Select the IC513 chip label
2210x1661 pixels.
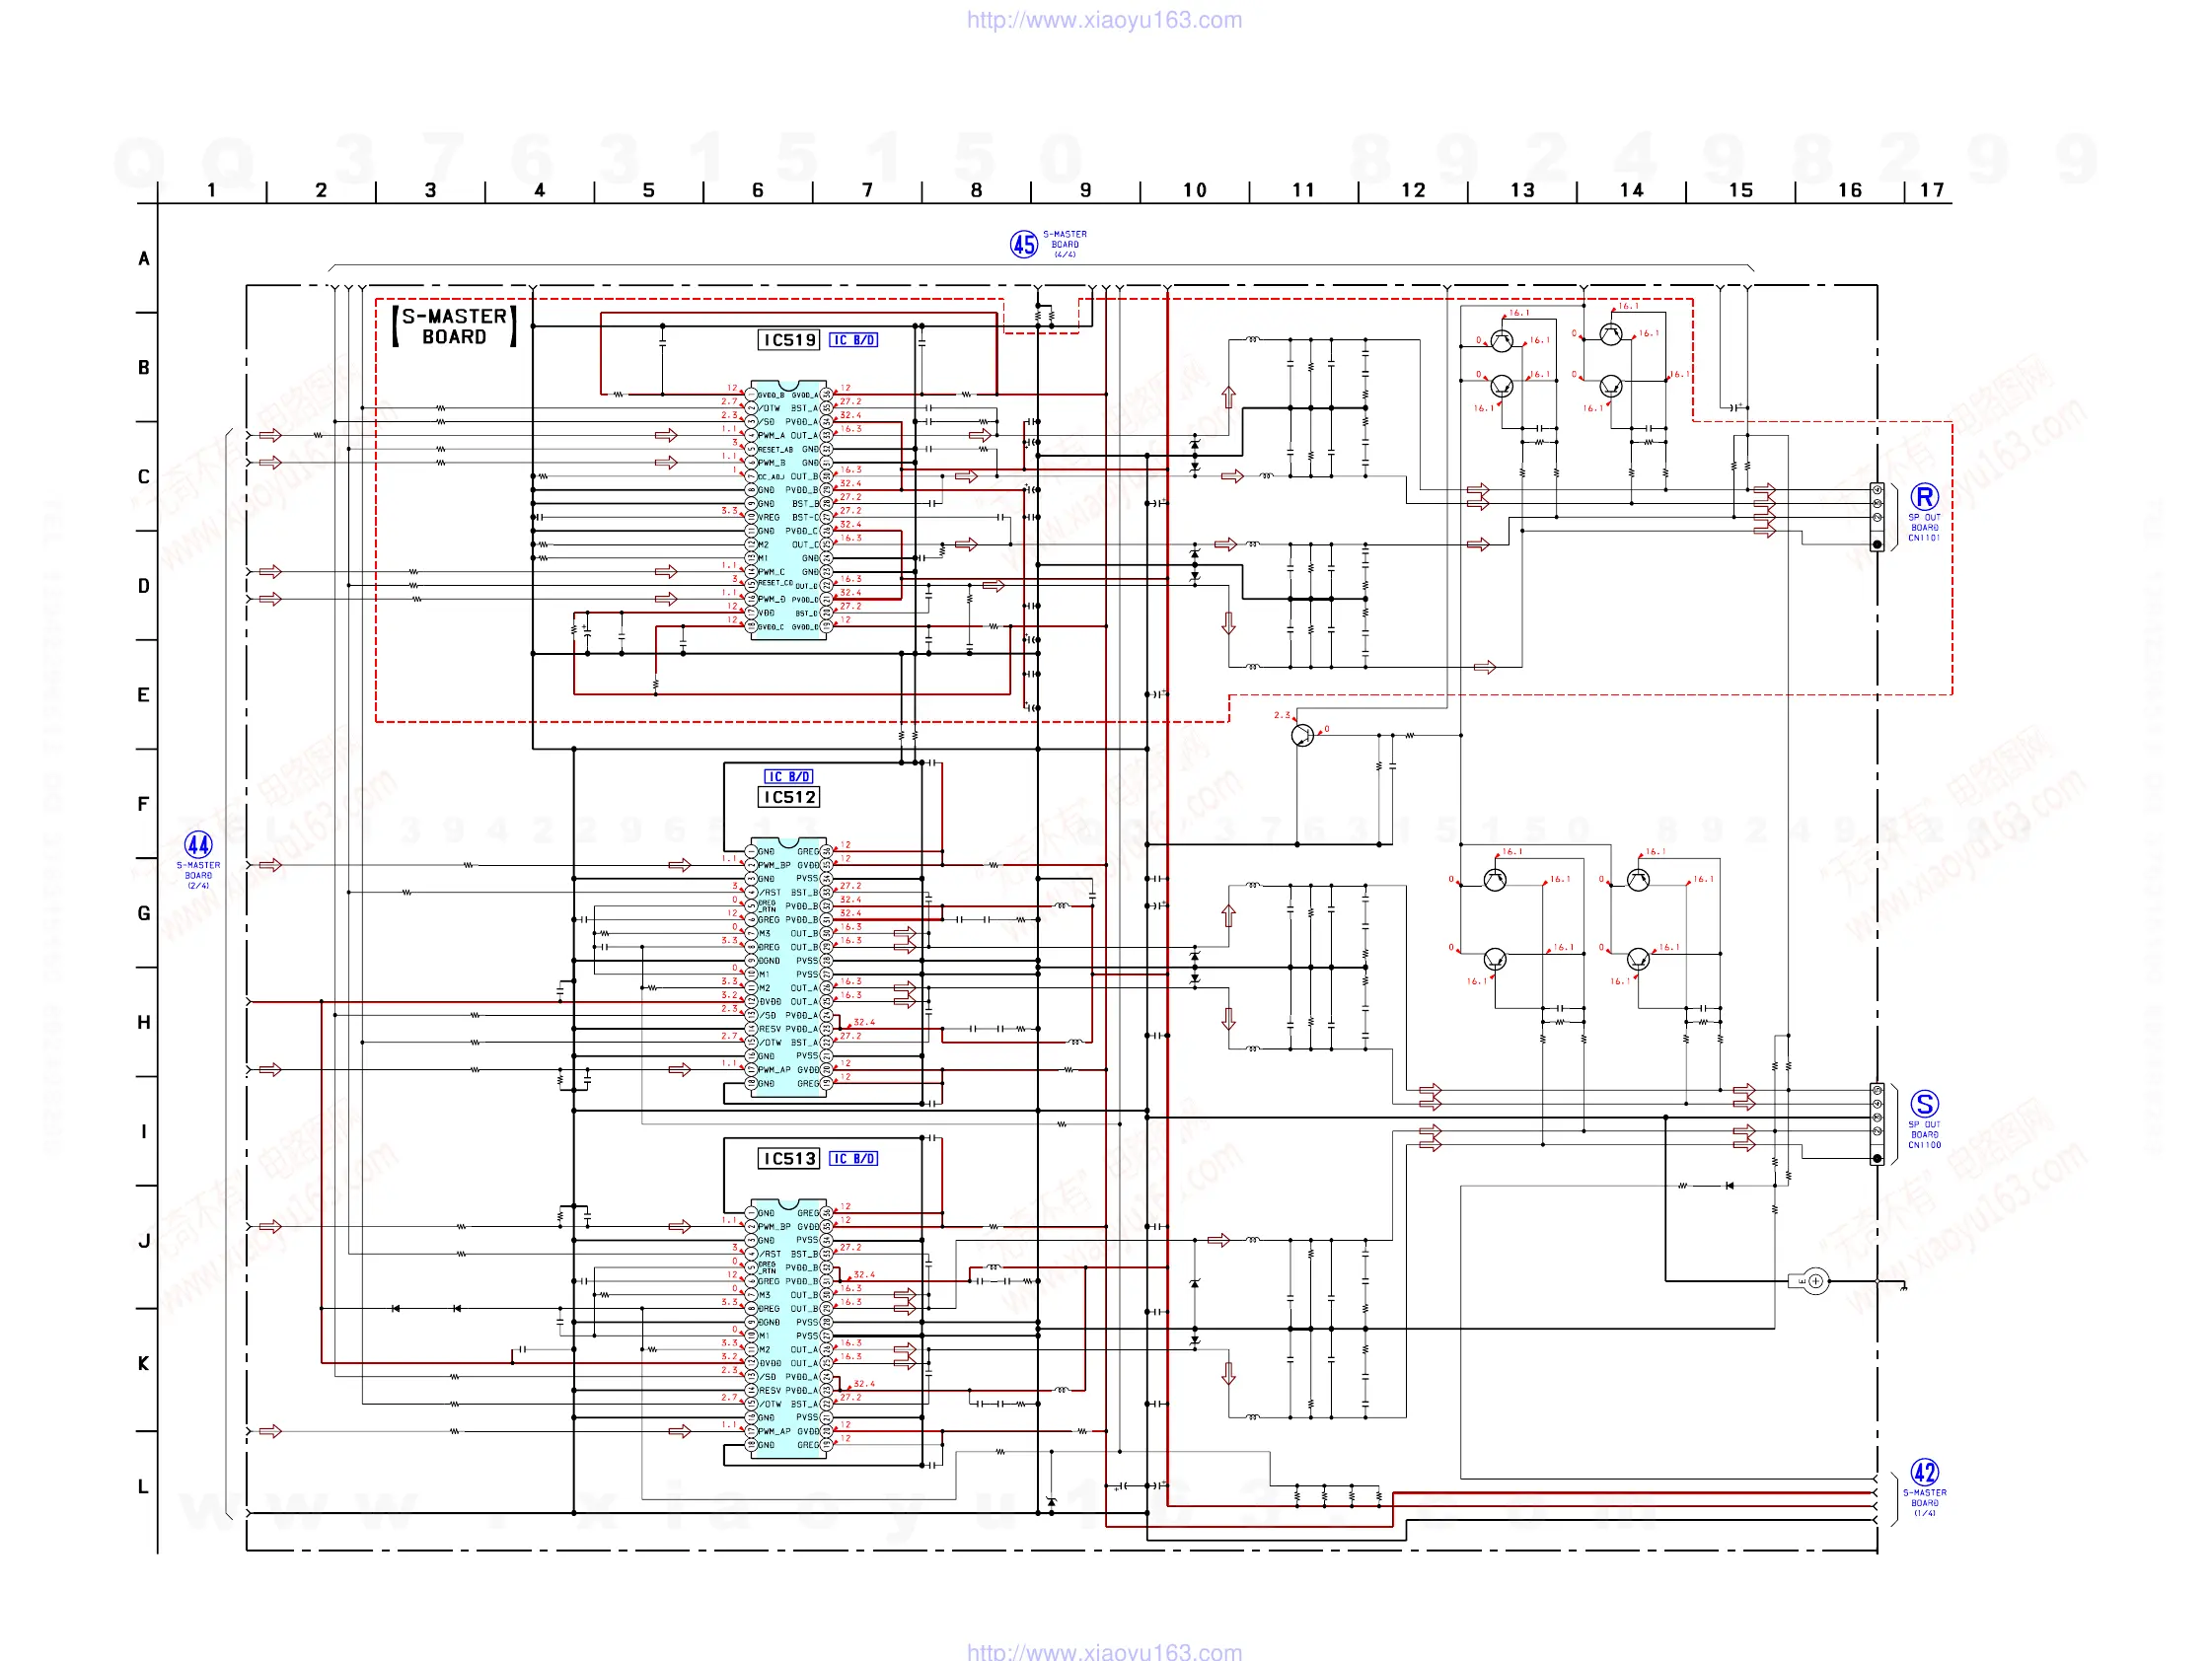(789, 1159)
